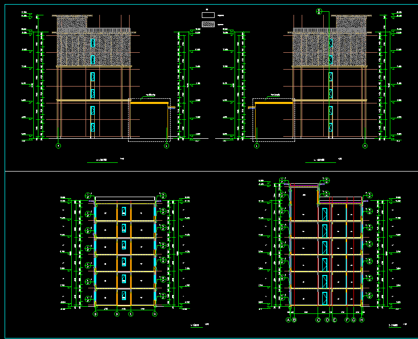Click the dashed rectangle in the upper-right elevation
The height and width of the screenshot is (339, 418).
(x=274, y=120)
